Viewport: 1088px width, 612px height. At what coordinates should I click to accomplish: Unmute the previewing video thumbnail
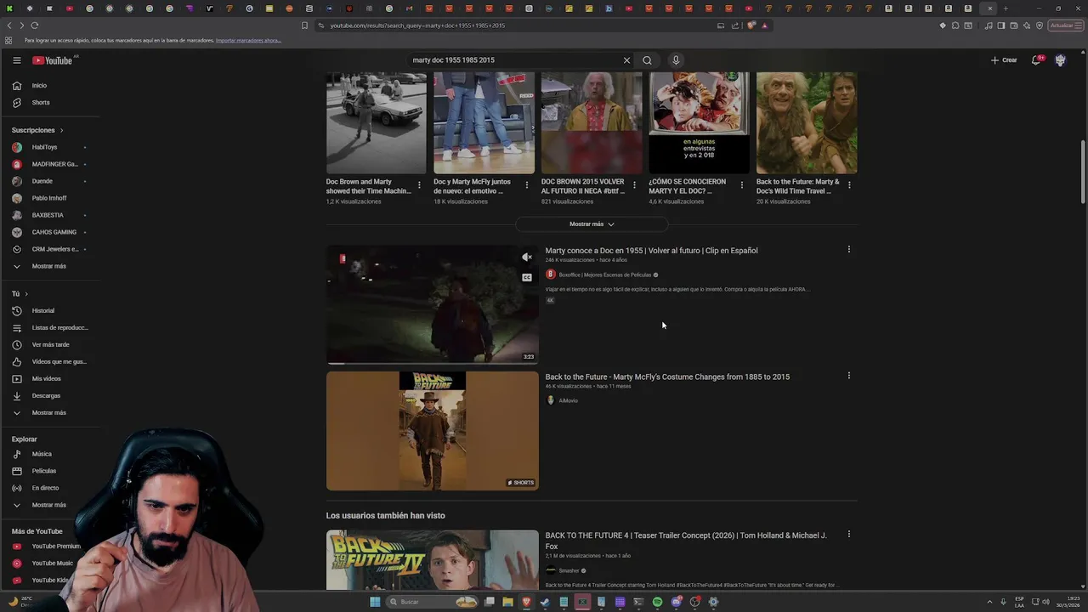coord(527,257)
